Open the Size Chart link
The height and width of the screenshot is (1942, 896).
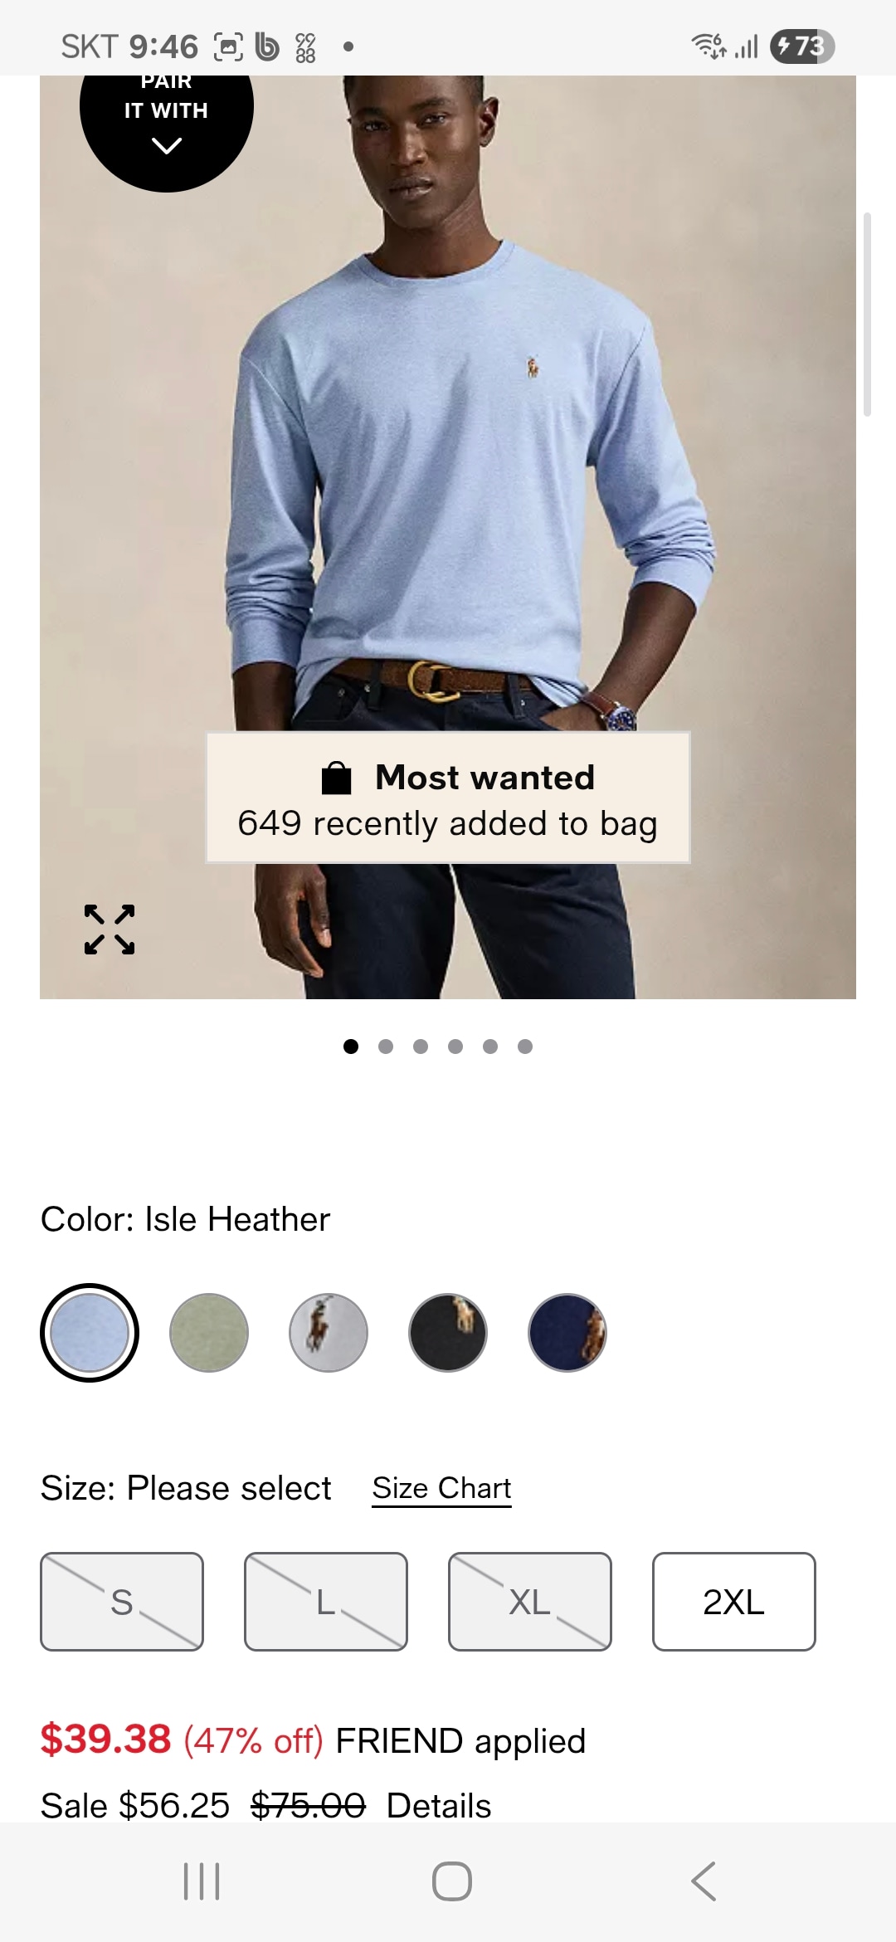coord(441,1489)
